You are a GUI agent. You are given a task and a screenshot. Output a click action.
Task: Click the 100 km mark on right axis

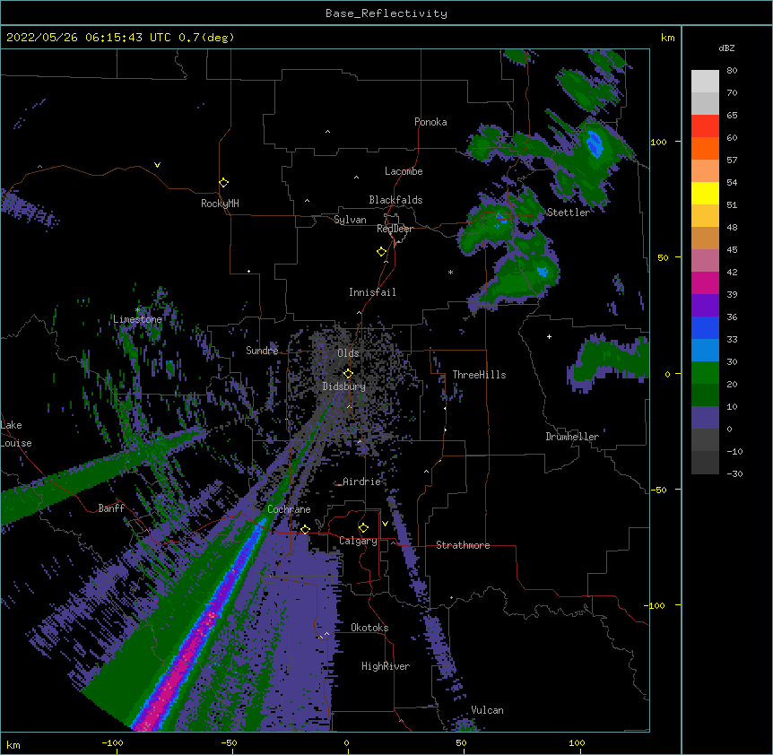(x=658, y=142)
